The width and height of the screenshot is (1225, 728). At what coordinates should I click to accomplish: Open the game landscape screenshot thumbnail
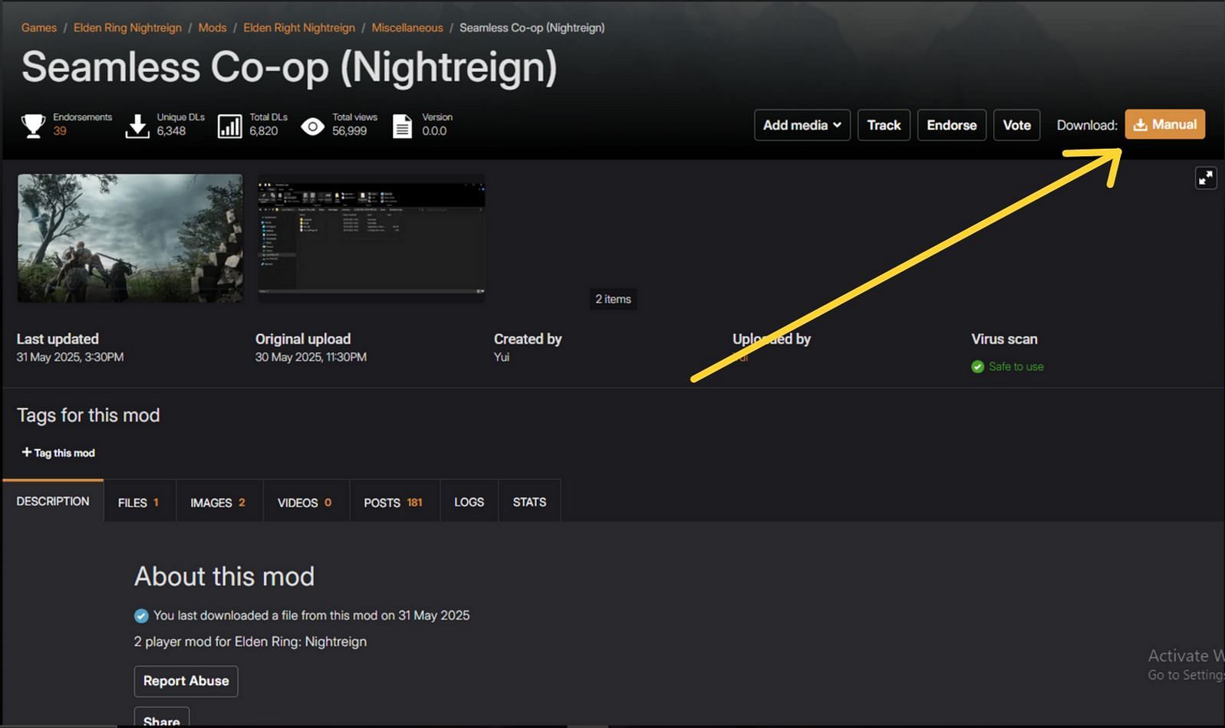(x=130, y=238)
